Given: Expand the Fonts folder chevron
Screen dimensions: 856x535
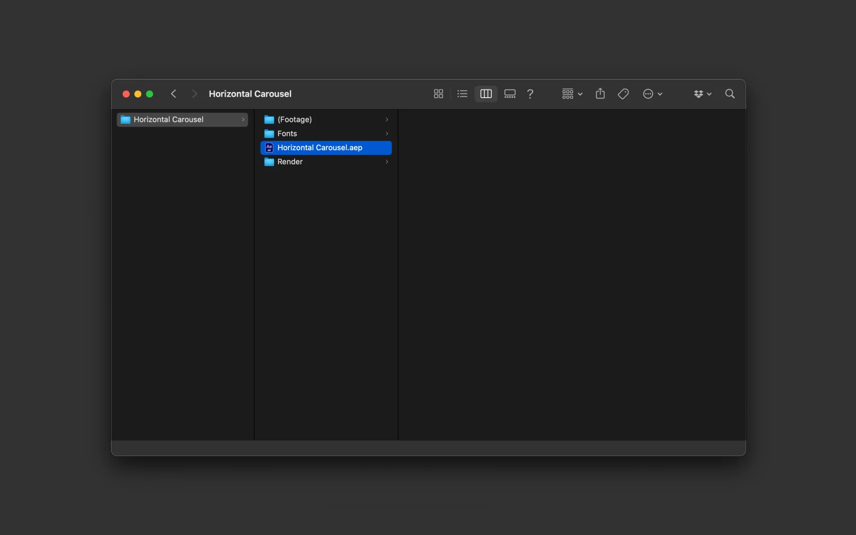Looking at the screenshot, I should coord(387,134).
